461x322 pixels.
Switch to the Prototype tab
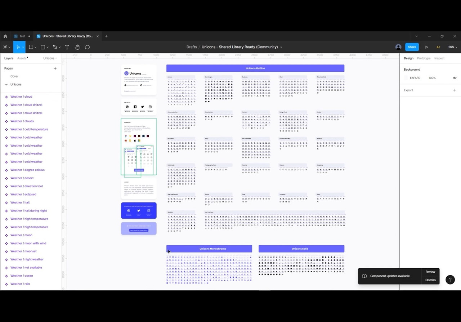[x=424, y=58]
